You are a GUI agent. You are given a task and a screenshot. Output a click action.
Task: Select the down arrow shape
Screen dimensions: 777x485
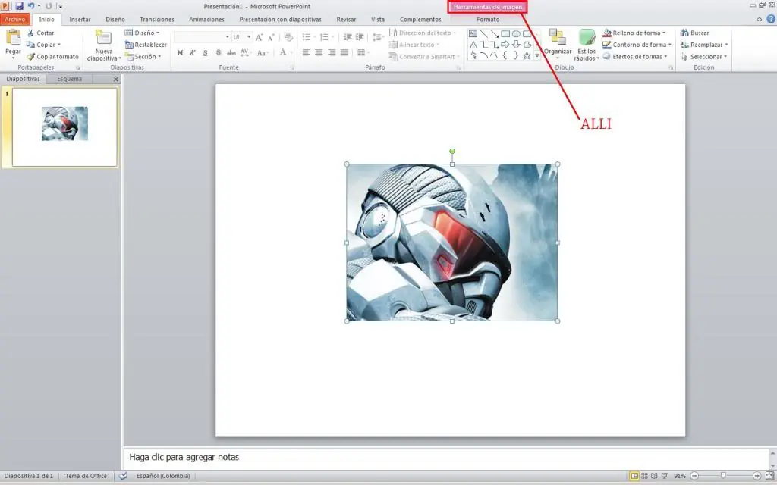[x=516, y=45]
